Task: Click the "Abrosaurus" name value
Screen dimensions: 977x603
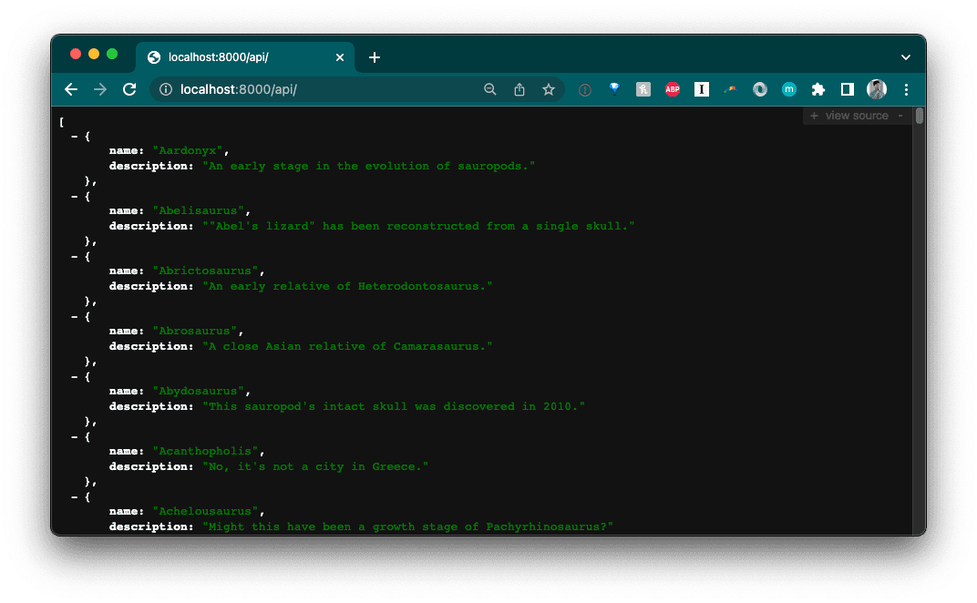Action: click(x=194, y=331)
